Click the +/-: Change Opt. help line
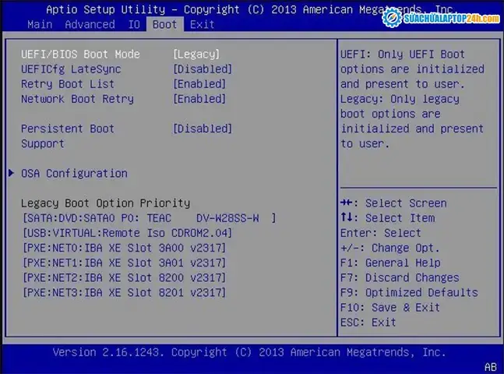This screenshot has height=374, width=504. [390, 248]
